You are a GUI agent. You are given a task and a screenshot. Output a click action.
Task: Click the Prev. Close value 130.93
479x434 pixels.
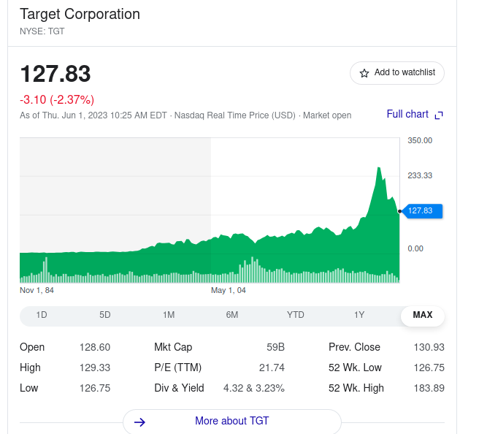coord(429,347)
